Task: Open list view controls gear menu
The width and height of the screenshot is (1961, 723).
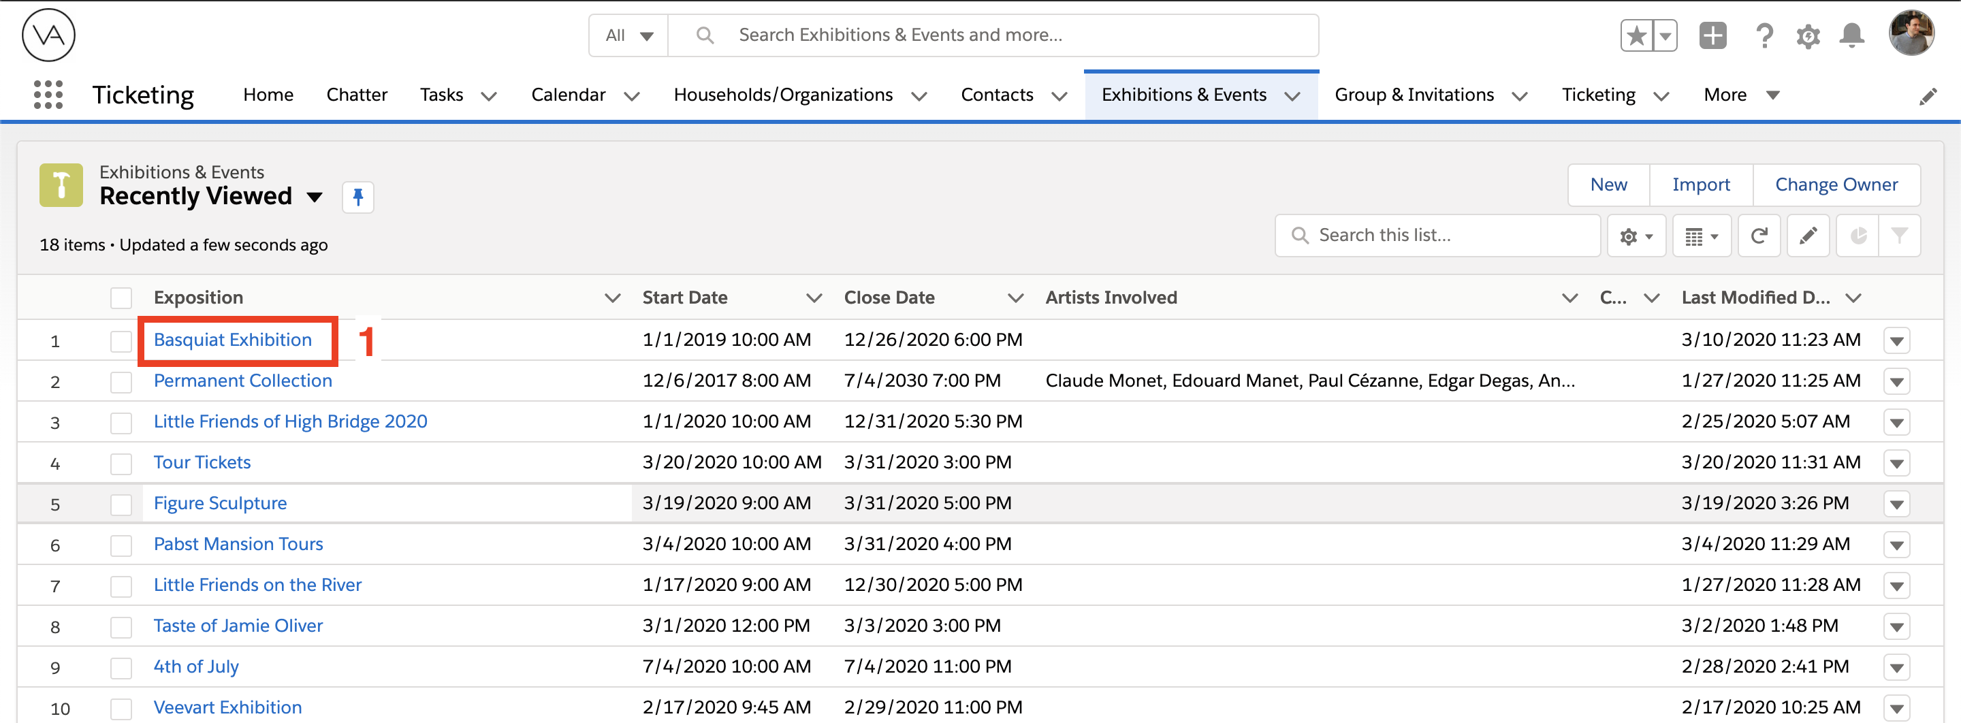Action: (x=1636, y=236)
